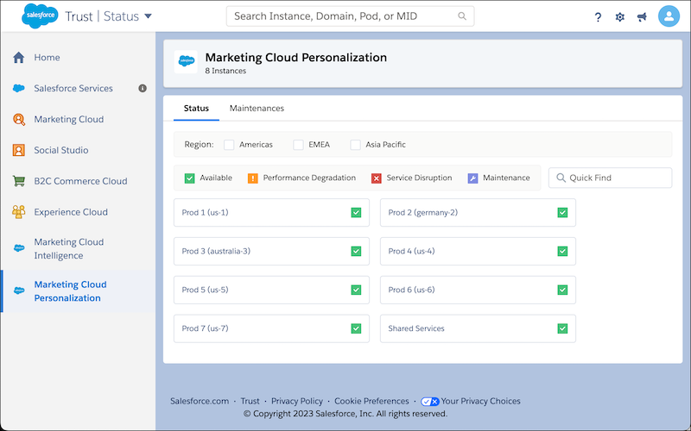Open the announcements megaphone icon
691x431 pixels.
pos(642,16)
